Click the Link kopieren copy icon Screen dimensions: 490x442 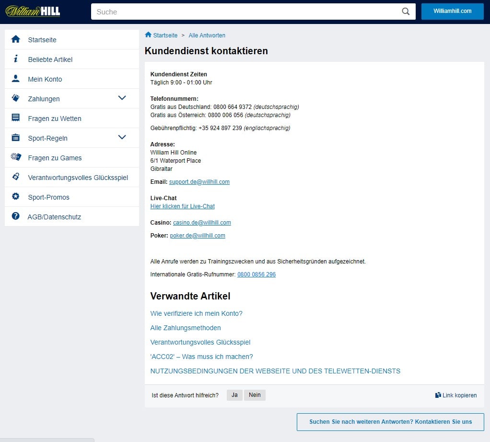[x=438, y=395]
